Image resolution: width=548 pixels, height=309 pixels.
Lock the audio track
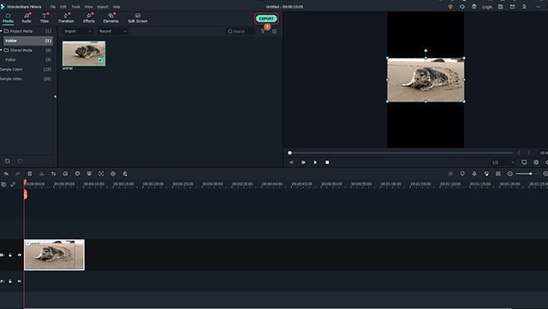tap(10, 281)
